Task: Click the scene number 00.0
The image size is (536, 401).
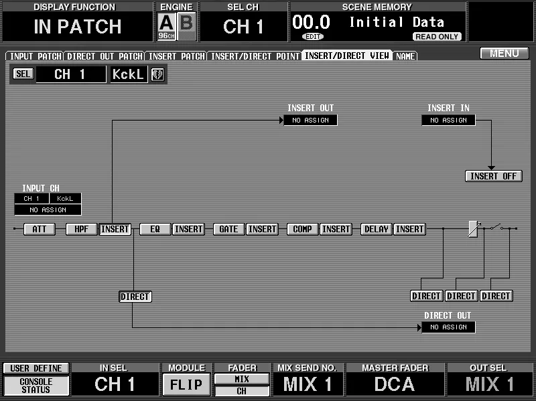Action: pos(311,22)
